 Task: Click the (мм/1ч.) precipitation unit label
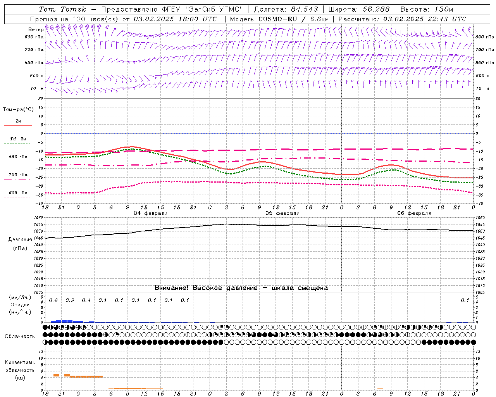20,312
